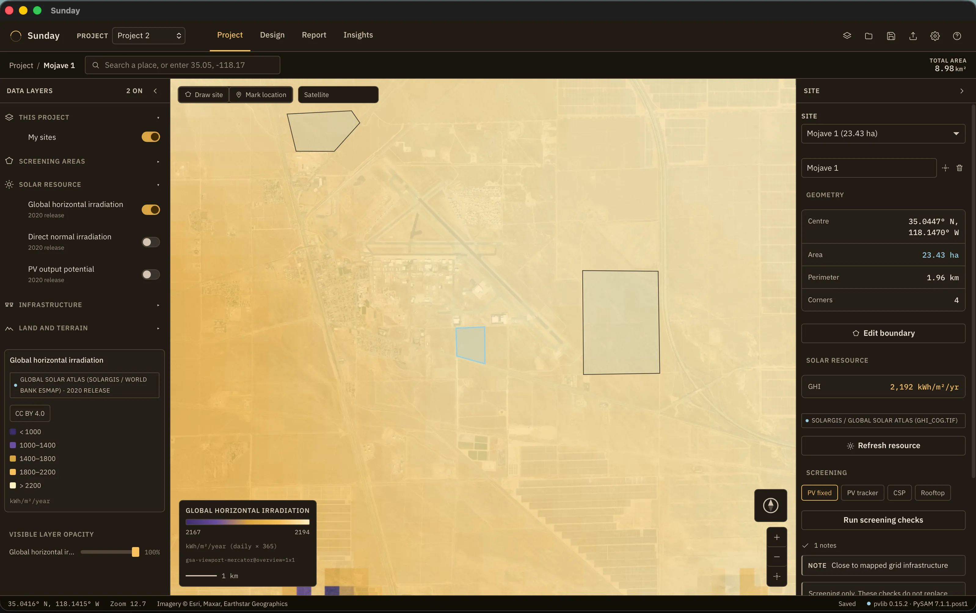Open the help question mark icon

957,36
